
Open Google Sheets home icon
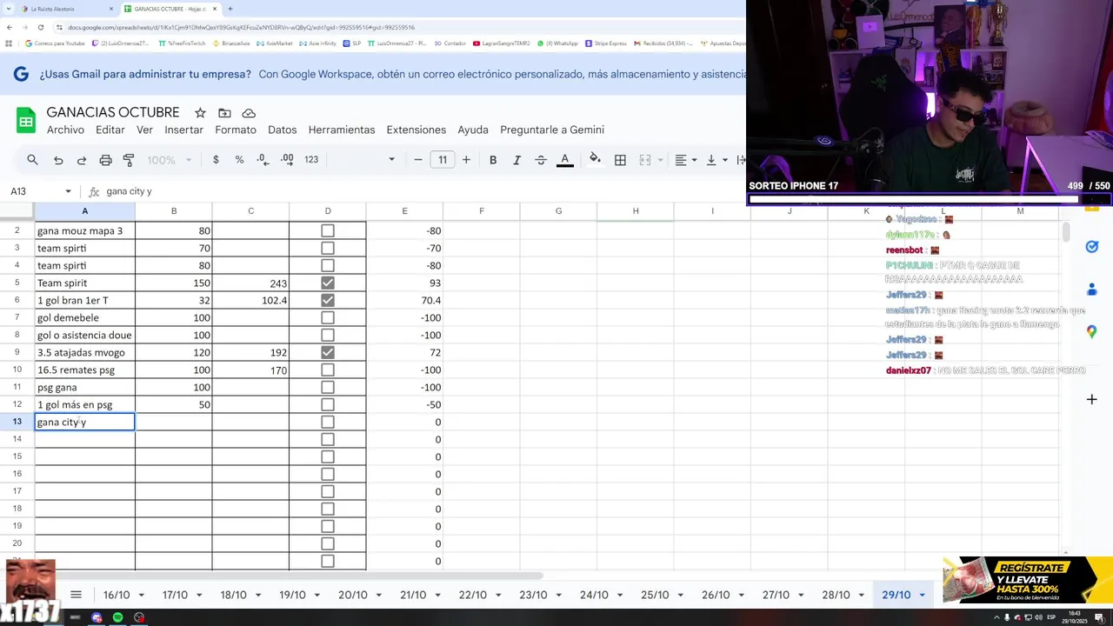(x=26, y=121)
